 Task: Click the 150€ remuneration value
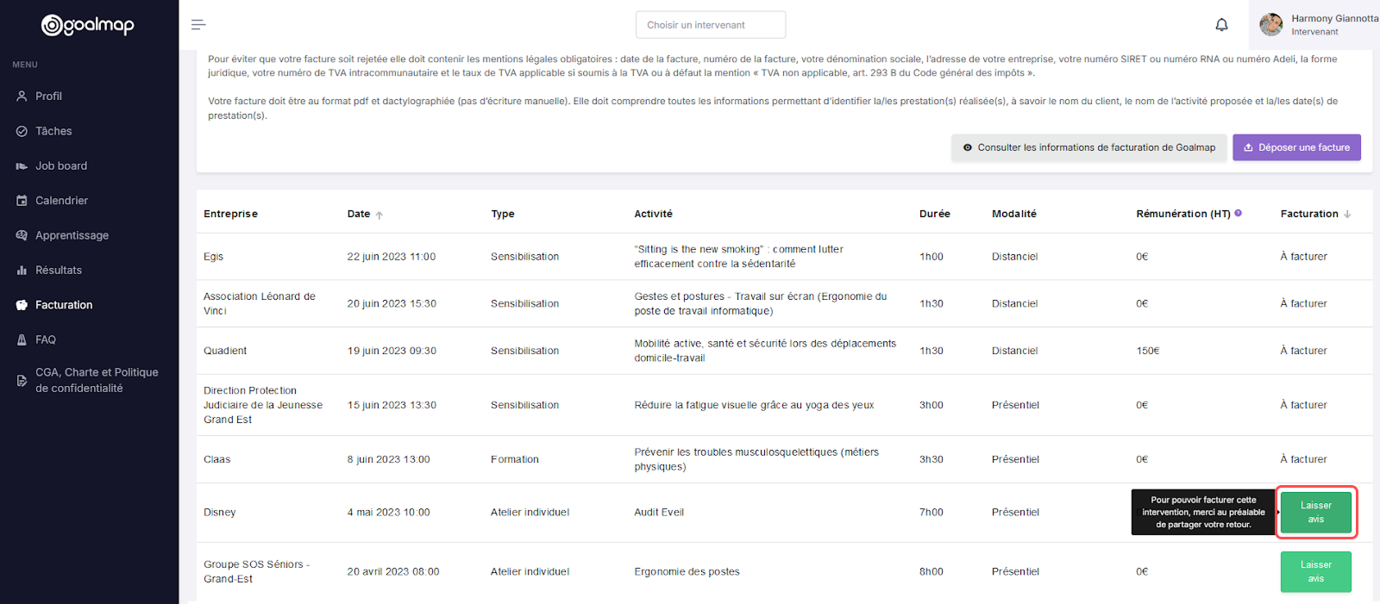tap(1148, 351)
